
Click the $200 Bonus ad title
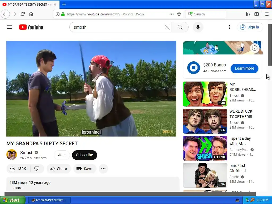pyautogui.click(x=214, y=65)
